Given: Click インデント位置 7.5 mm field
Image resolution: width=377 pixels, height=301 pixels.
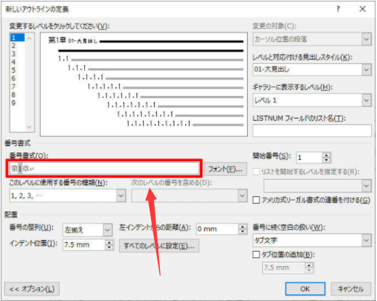Looking at the screenshot, I should 84,245.
